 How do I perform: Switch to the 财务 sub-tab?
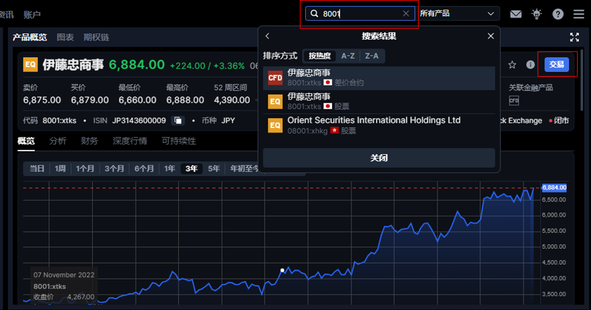[89, 141]
